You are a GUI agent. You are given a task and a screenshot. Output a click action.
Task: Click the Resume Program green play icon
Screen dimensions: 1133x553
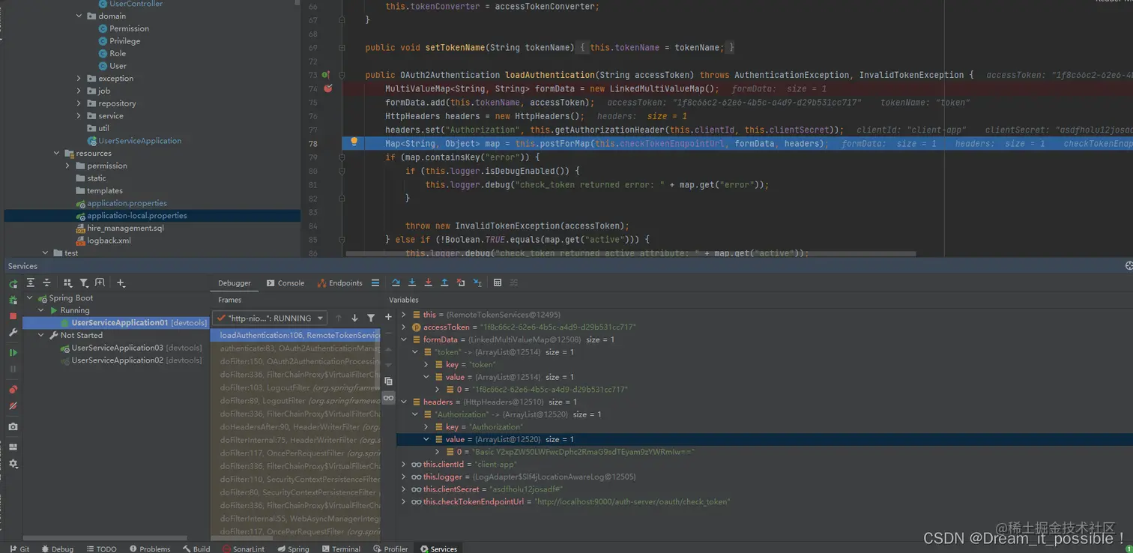[x=13, y=352]
